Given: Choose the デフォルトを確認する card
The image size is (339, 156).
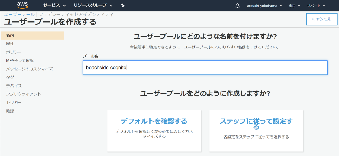Looking at the screenshot, I should [154, 131].
